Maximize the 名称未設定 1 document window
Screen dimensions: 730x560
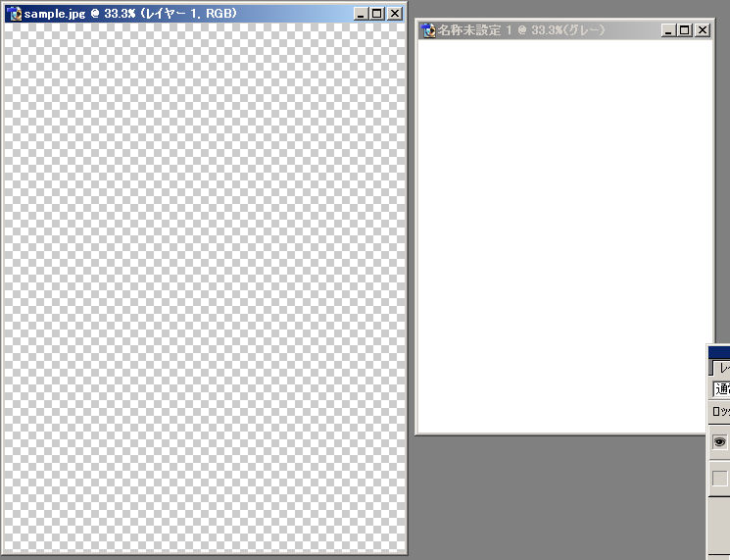[x=686, y=30]
